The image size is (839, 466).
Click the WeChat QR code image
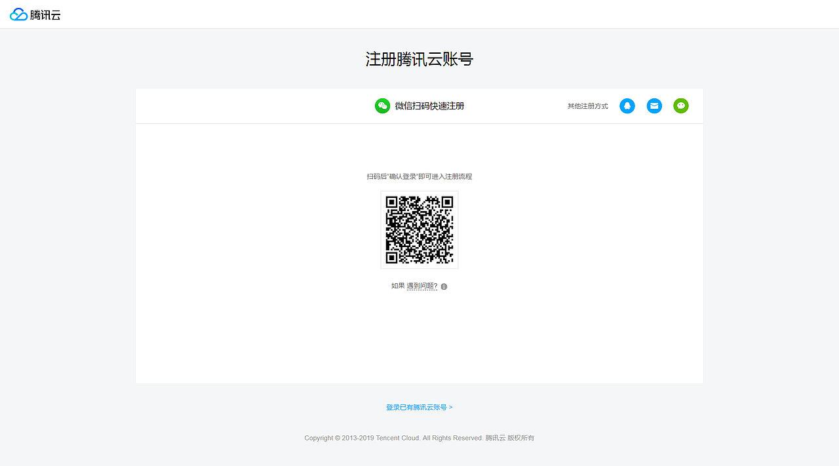[x=419, y=230]
